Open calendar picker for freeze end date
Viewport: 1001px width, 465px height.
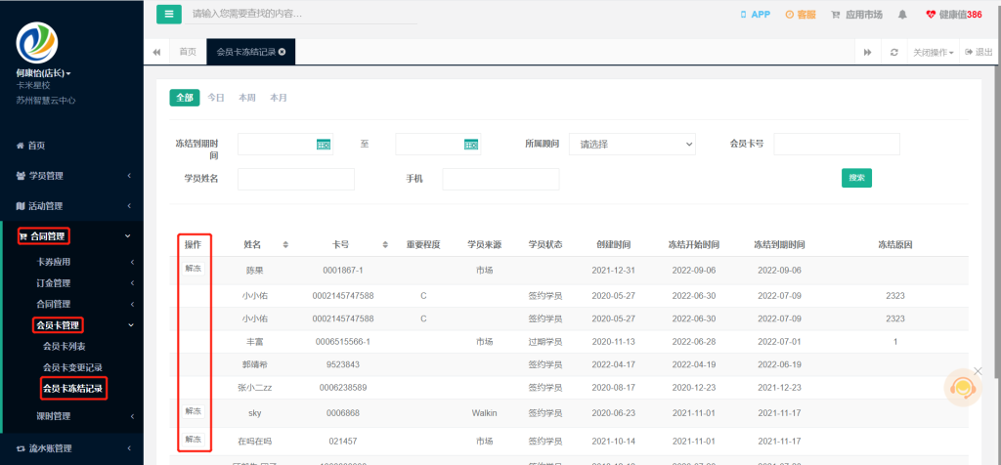point(471,145)
